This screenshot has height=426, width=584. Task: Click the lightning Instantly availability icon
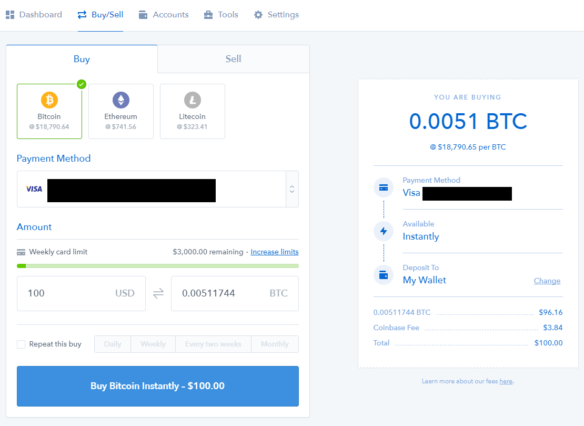point(384,231)
